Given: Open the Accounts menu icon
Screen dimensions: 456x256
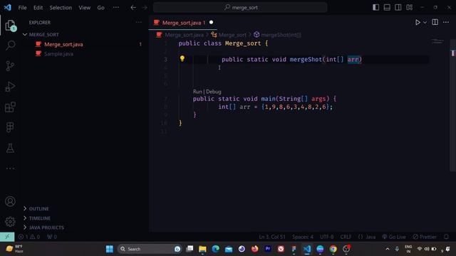Looking at the screenshot, I should [x=10, y=201].
